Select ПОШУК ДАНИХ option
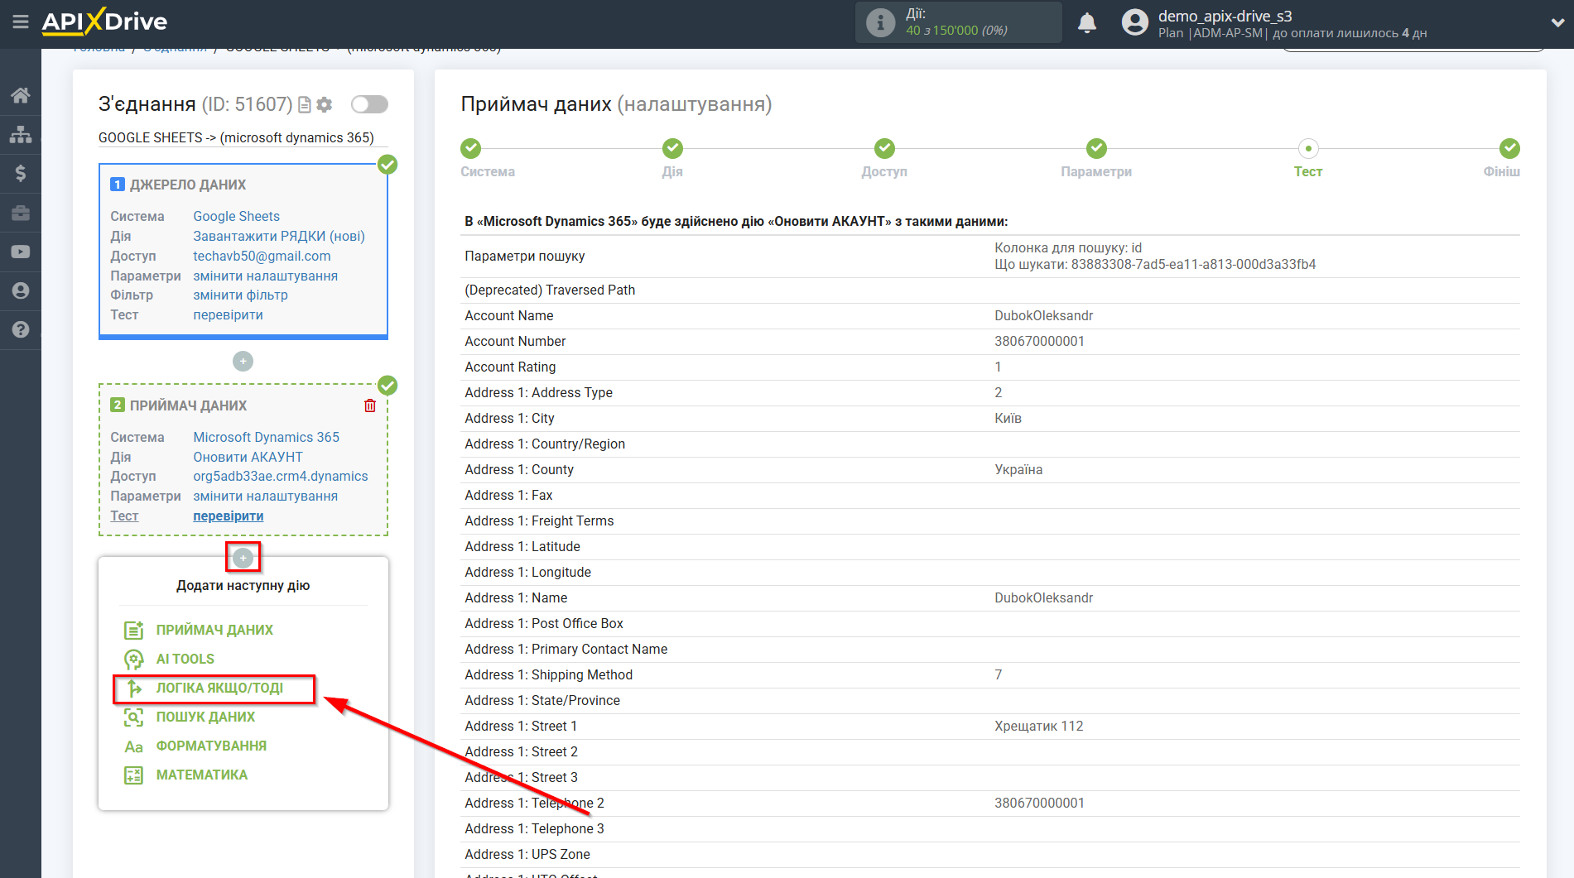1574x878 pixels. pos(205,717)
